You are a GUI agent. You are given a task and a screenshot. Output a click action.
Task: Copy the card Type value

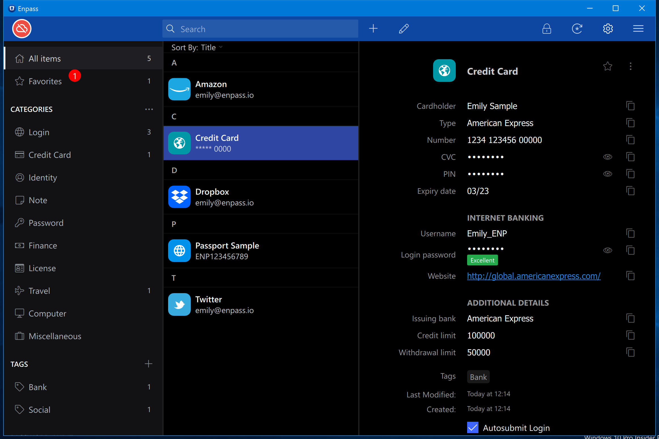click(x=630, y=123)
